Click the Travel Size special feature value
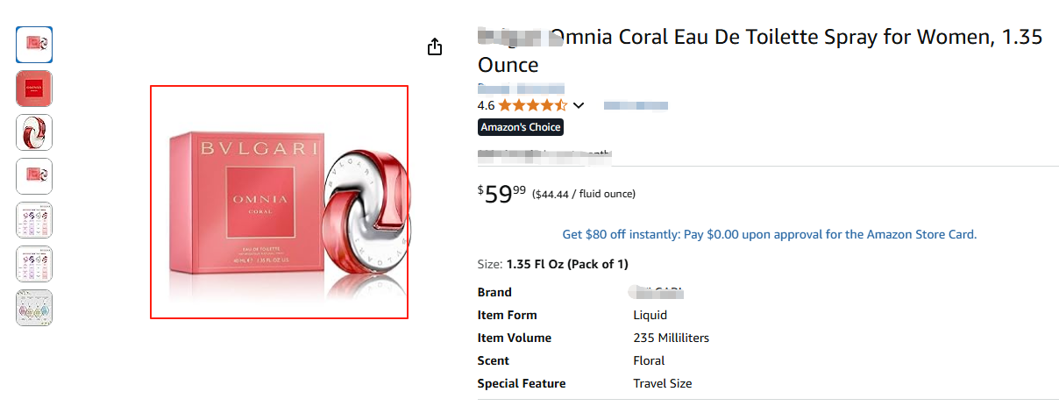Viewport: 1059px width, 406px height. pos(662,383)
